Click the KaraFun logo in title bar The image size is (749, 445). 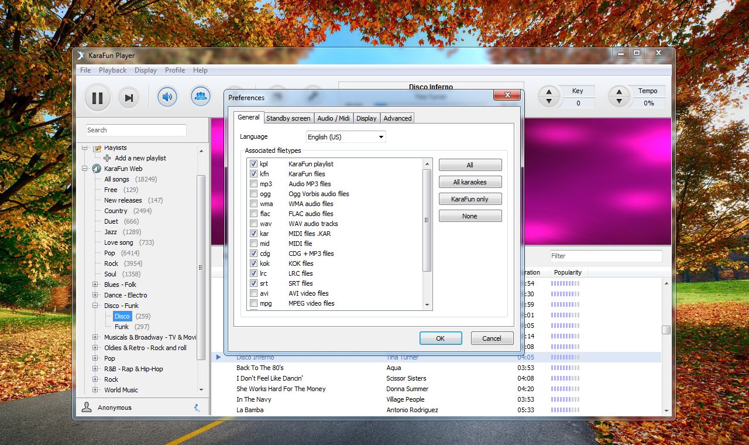click(x=81, y=56)
